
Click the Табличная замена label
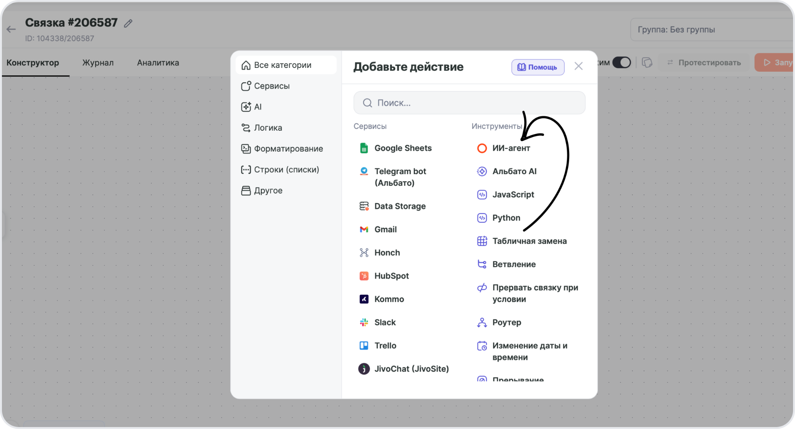pos(529,241)
